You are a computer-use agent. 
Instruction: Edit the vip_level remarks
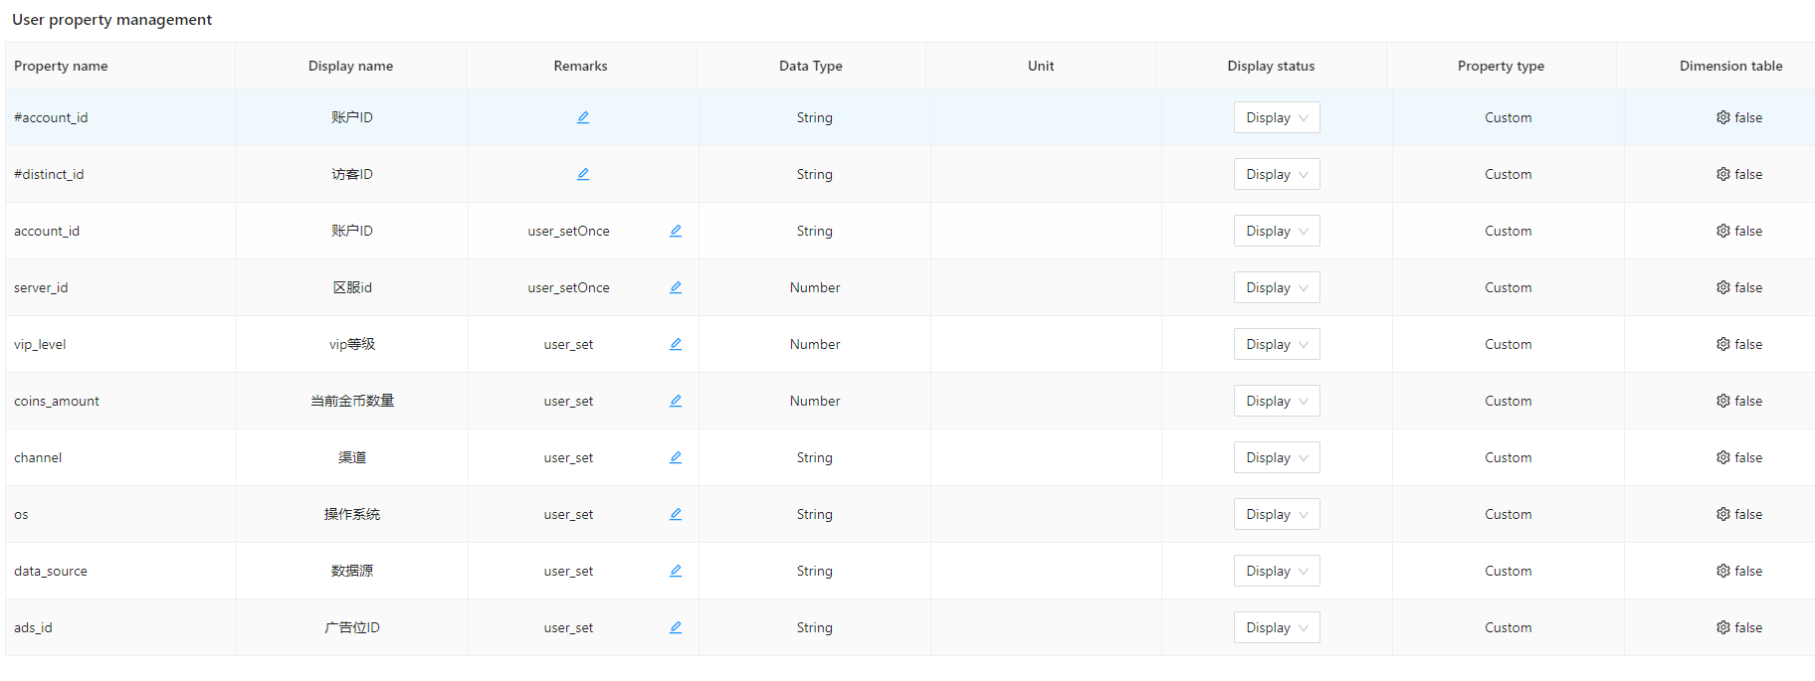pos(676,344)
